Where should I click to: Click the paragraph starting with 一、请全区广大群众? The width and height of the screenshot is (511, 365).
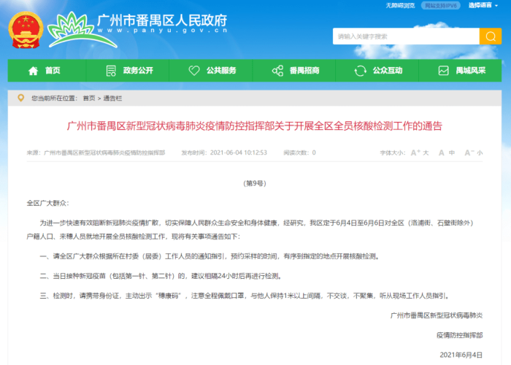210,256
